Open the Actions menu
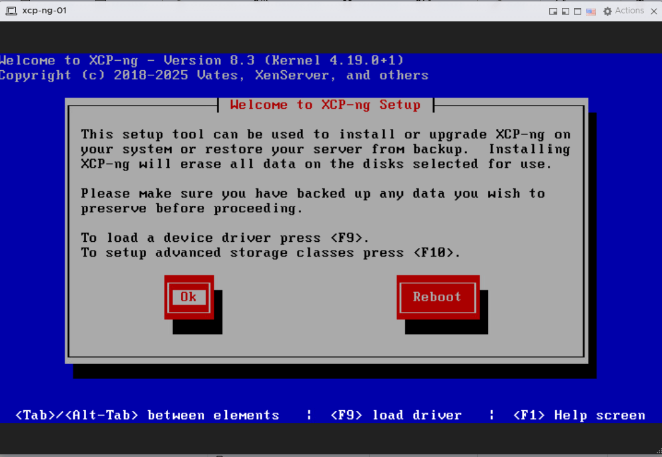Screen dimensions: 662x457 pos(629,11)
